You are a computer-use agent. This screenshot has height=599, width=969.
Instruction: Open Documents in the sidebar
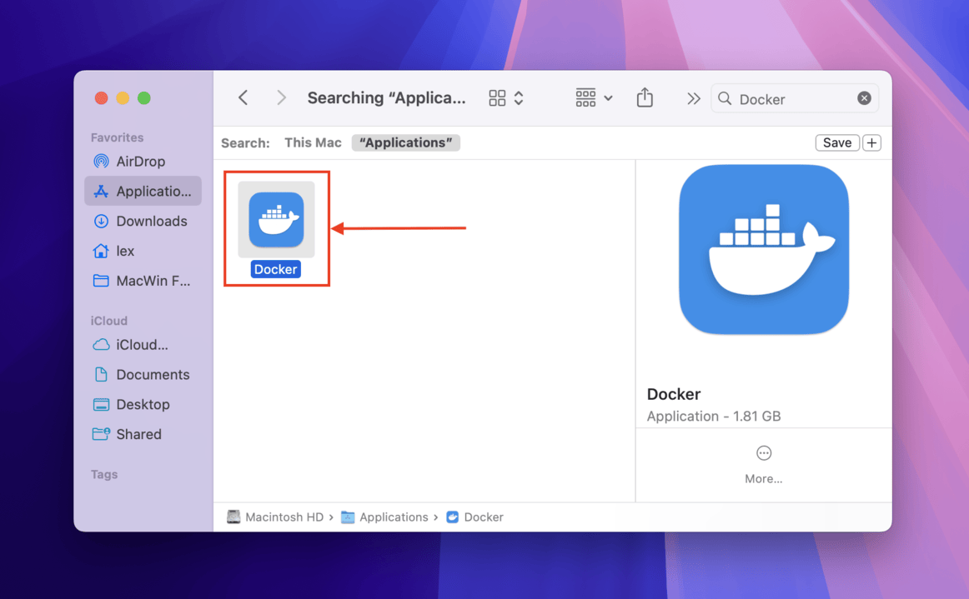click(143, 374)
